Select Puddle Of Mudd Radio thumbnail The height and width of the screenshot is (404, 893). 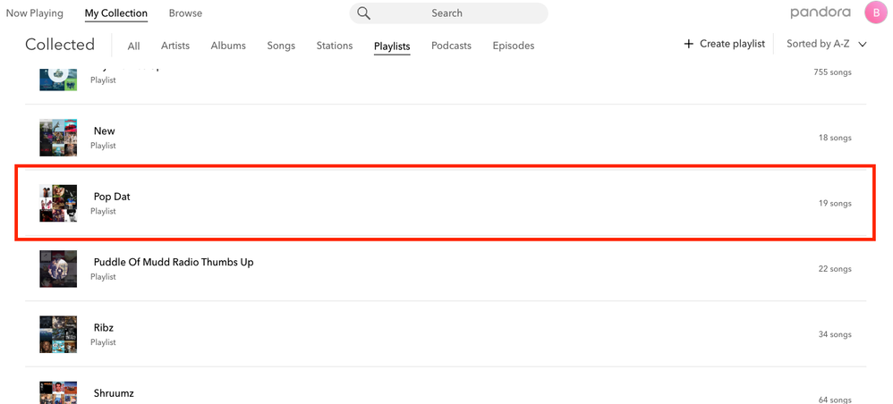tap(58, 269)
